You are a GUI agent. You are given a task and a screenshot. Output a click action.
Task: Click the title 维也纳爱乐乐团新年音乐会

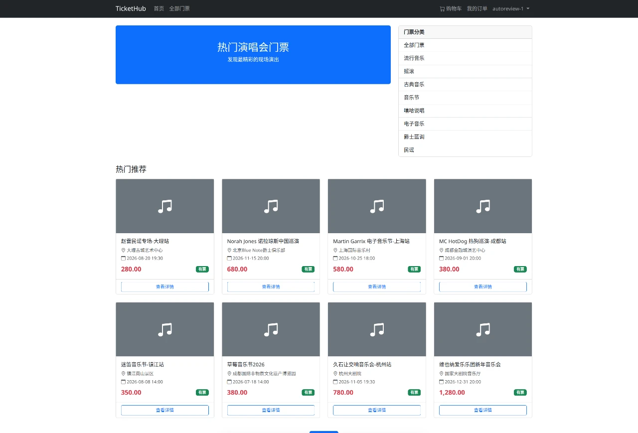[470, 364]
